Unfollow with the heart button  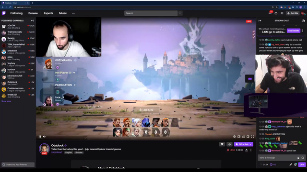[222, 144]
